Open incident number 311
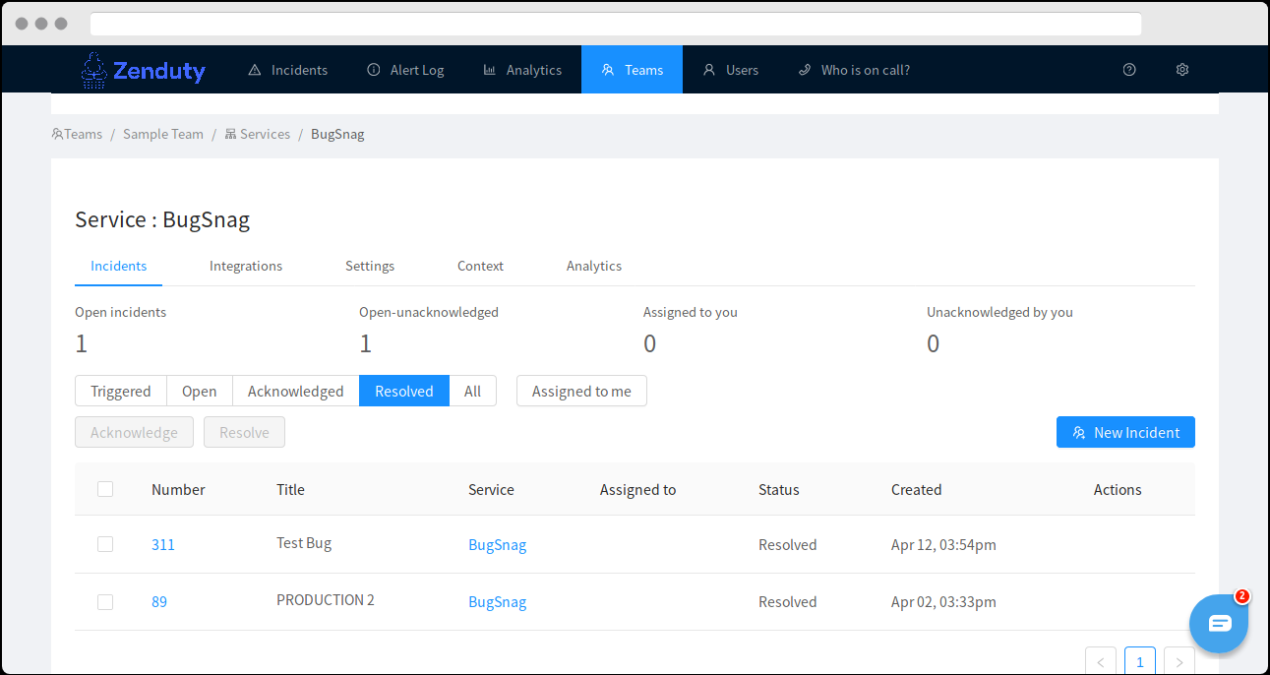The image size is (1270, 675). (163, 544)
